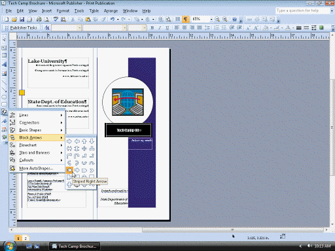Select the Up-Down Arrow shape
Screen dimensions: 335x251
pyautogui.click(x=77, y=148)
